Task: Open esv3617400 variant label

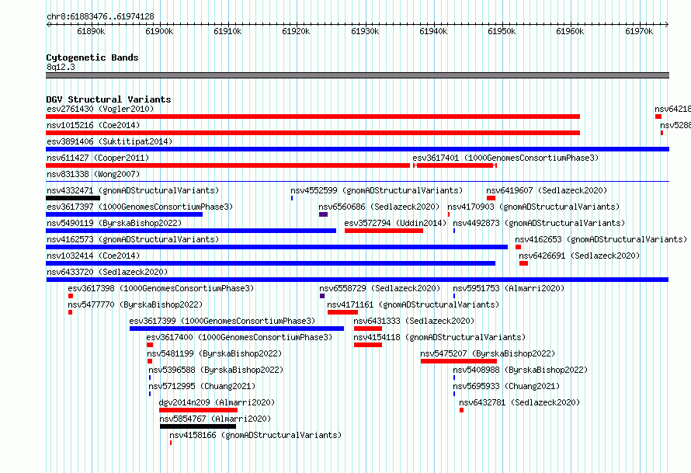Action: tap(239, 337)
